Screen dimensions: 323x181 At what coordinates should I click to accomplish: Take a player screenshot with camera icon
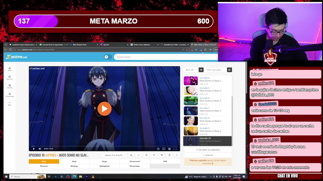pyautogui.click(x=158, y=149)
